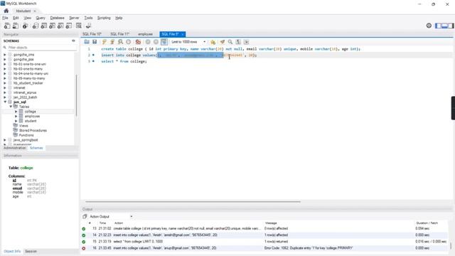The height and width of the screenshot is (256, 455).
Task: Open the Scripting menu
Action: click(x=104, y=18)
